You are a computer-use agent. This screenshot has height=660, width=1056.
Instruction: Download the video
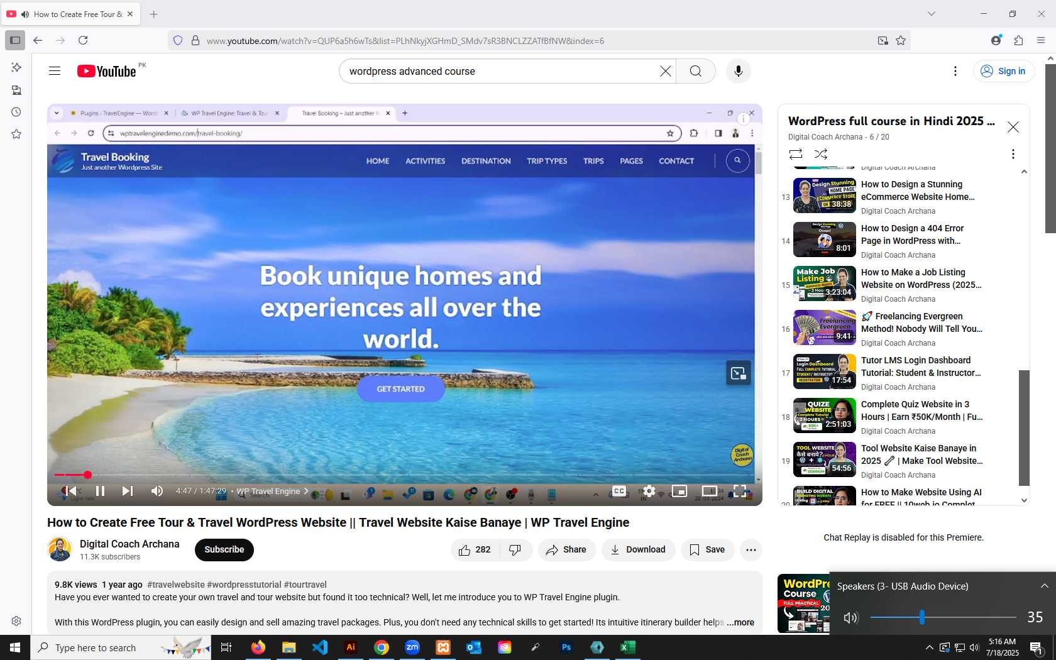pos(638,549)
